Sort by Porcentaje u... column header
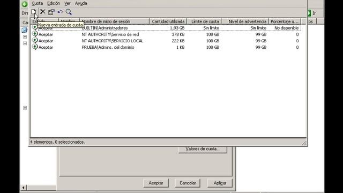The height and width of the screenshot is (193, 343). (x=285, y=21)
